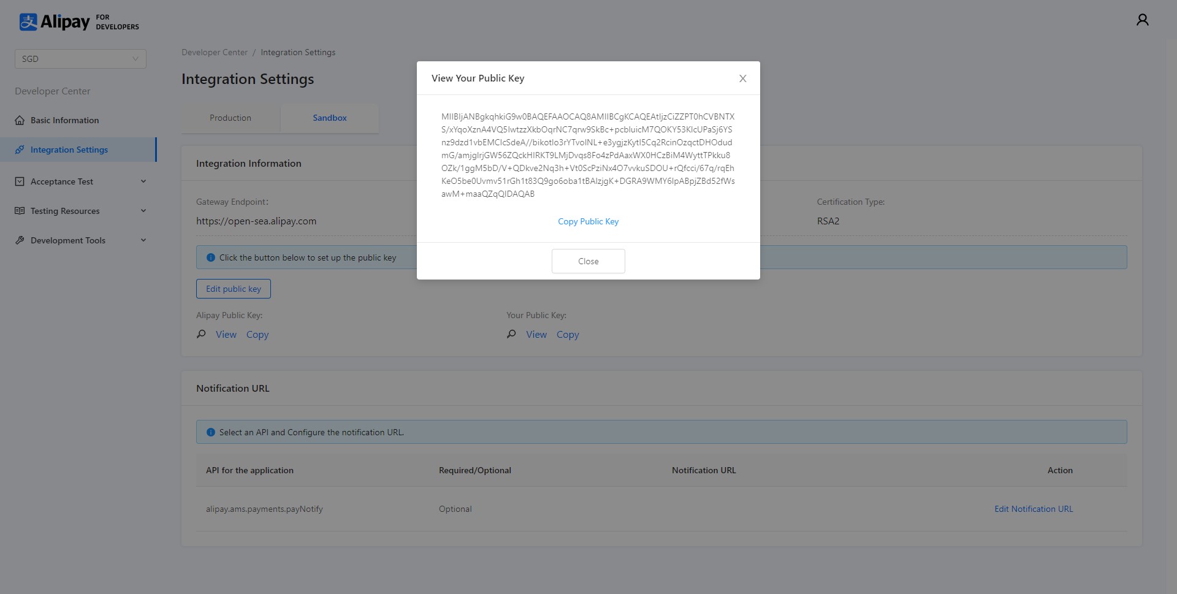The width and height of the screenshot is (1177, 594).
Task: Click the Copy Public Key link
Action: (588, 221)
